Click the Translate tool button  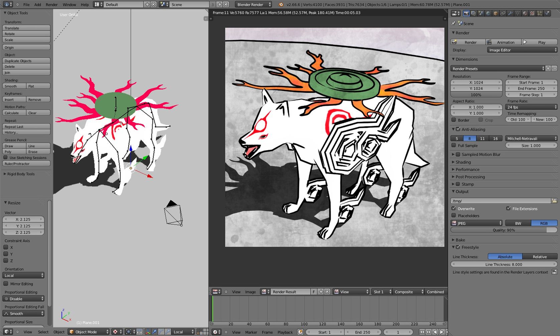(26, 28)
